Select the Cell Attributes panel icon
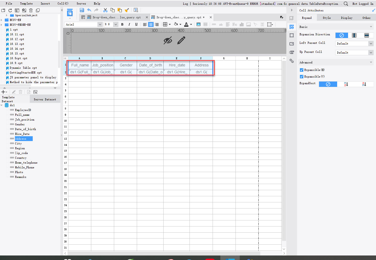The image size is (376, 260). [x=292, y=27]
